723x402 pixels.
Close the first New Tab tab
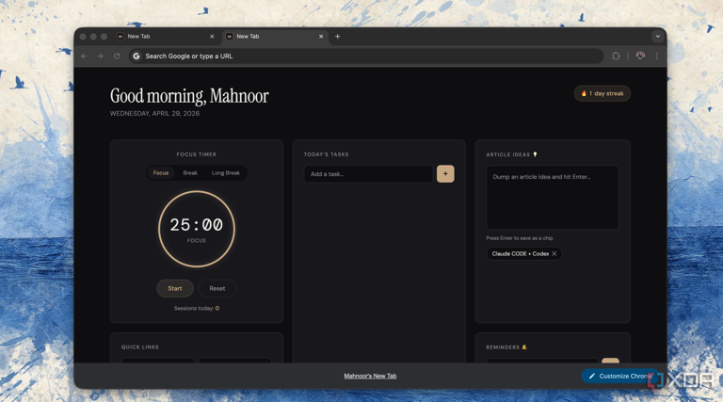(x=212, y=37)
